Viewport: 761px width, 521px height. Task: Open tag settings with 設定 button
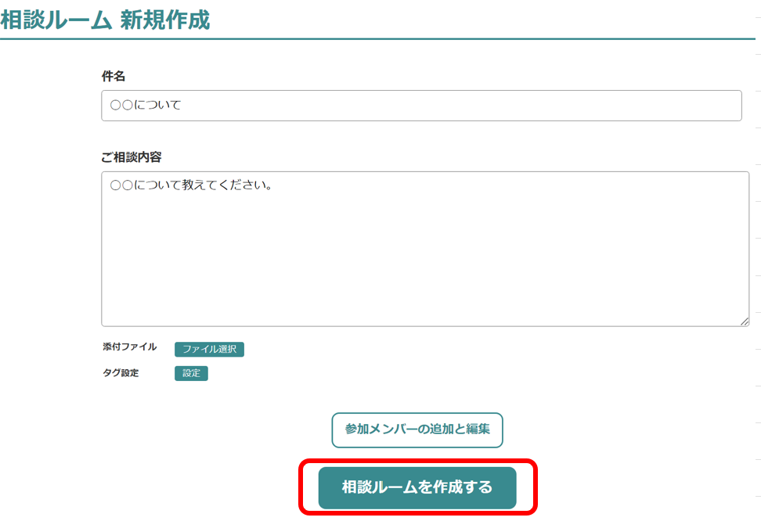[x=191, y=373]
